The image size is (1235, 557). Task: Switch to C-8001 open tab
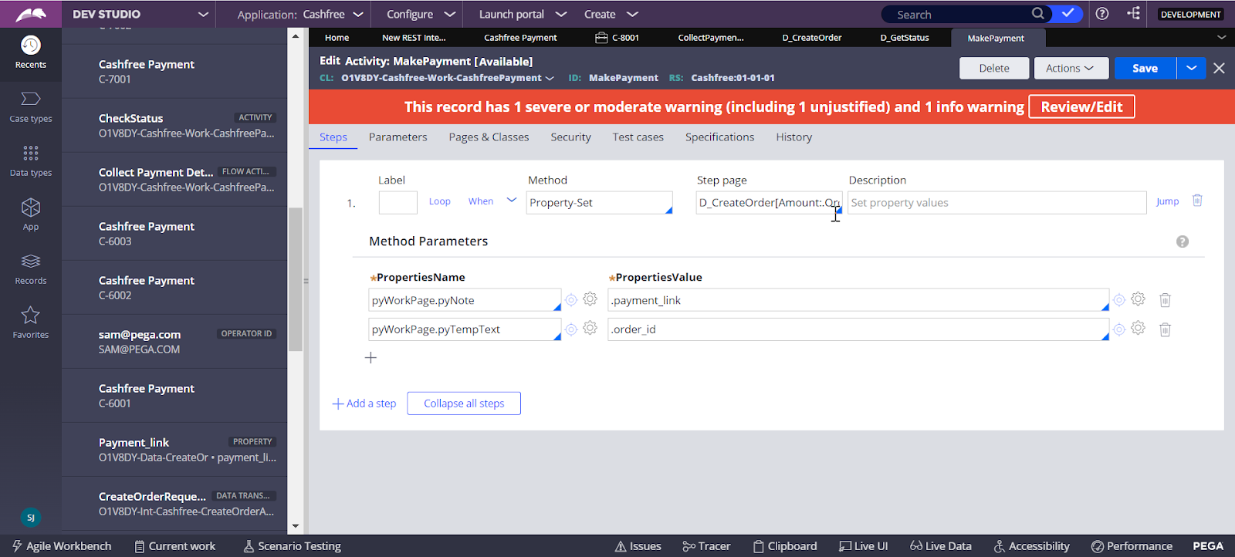[x=617, y=37]
